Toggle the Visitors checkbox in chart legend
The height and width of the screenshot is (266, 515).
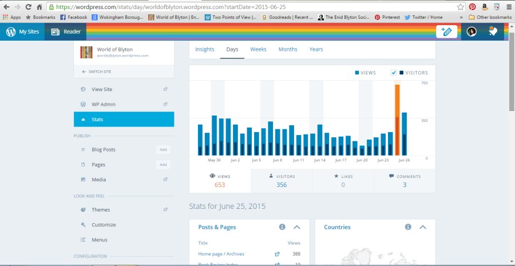[x=394, y=73]
